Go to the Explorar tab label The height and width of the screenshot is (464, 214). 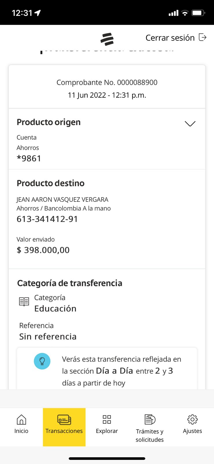click(x=107, y=431)
